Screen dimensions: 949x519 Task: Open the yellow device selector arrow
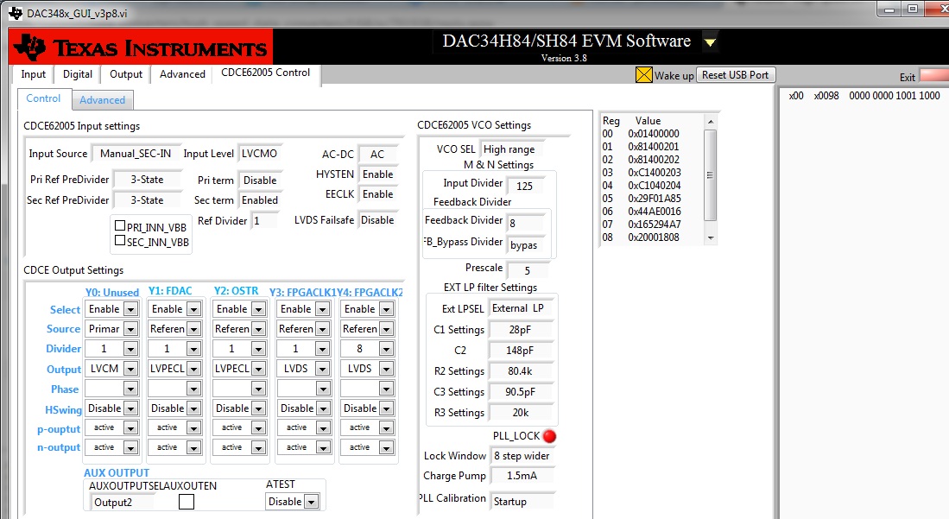pos(710,41)
